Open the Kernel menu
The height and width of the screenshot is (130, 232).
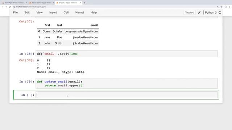[x=80, y=13]
